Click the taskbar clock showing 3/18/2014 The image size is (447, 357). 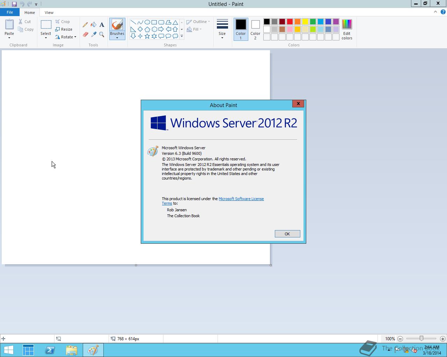[432, 350]
